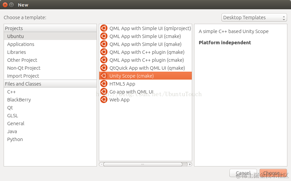Select the Ubuntu project category
291x181 pixels.
50,36
